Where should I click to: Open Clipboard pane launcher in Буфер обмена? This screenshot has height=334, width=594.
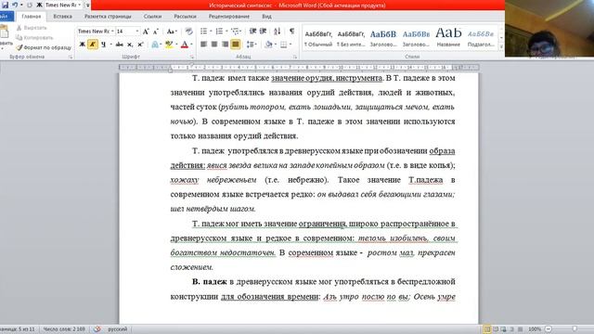click(x=71, y=57)
